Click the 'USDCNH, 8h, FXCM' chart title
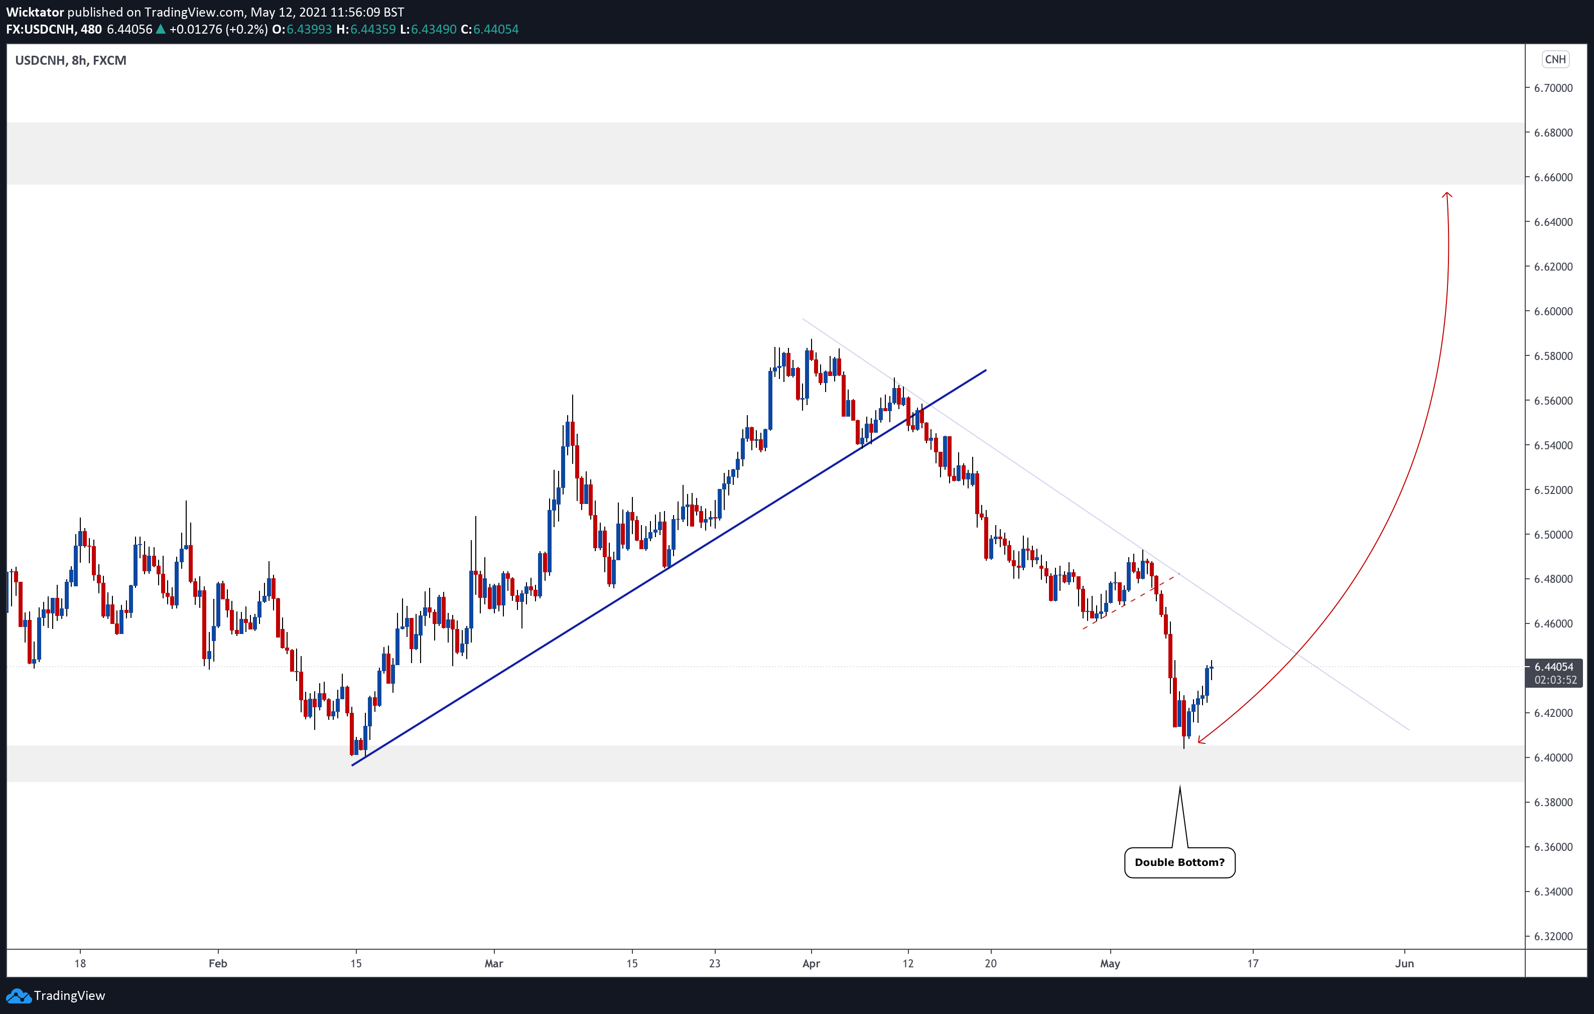Image resolution: width=1594 pixels, height=1014 pixels. pyautogui.click(x=71, y=60)
